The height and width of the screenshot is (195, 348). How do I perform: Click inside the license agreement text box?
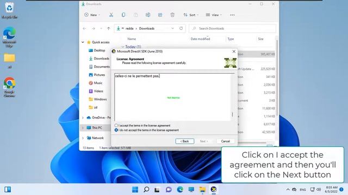click(173, 97)
